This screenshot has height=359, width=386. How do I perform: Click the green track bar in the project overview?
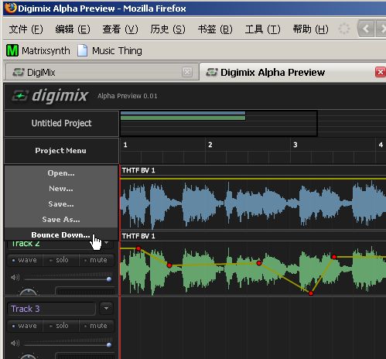(x=183, y=118)
